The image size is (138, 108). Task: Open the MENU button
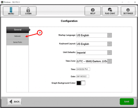(x=11, y=11)
